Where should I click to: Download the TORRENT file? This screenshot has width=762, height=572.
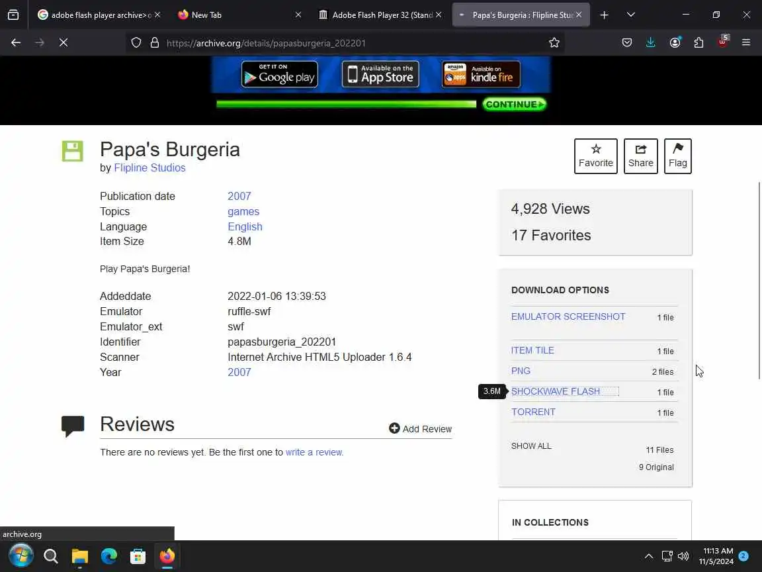click(533, 412)
